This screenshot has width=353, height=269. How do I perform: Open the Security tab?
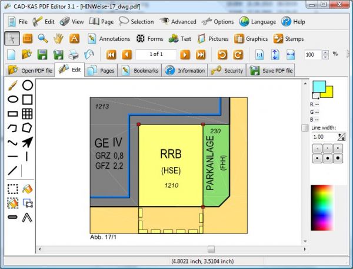pos(227,71)
